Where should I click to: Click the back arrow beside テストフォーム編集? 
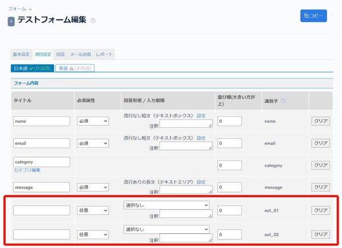tap(11, 22)
